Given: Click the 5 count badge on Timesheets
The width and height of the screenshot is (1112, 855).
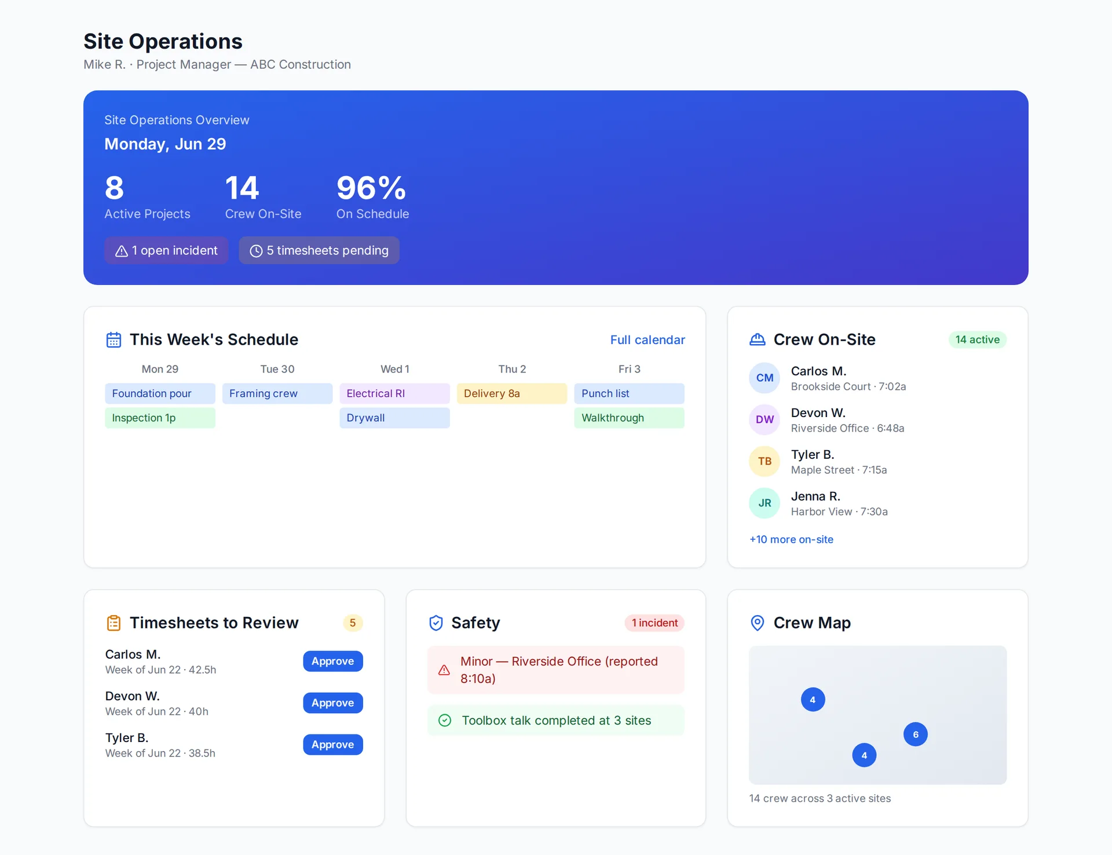Looking at the screenshot, I should (x=353, y=623).
